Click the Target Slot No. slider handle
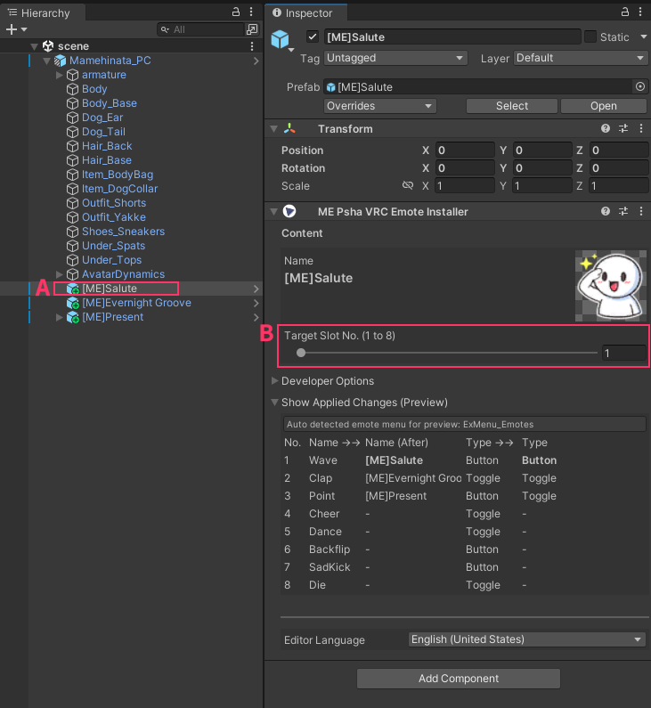The image size is (651, 708). tap(301, 353)
